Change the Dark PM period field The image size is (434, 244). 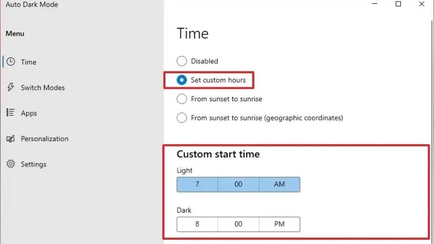point(279,224)
